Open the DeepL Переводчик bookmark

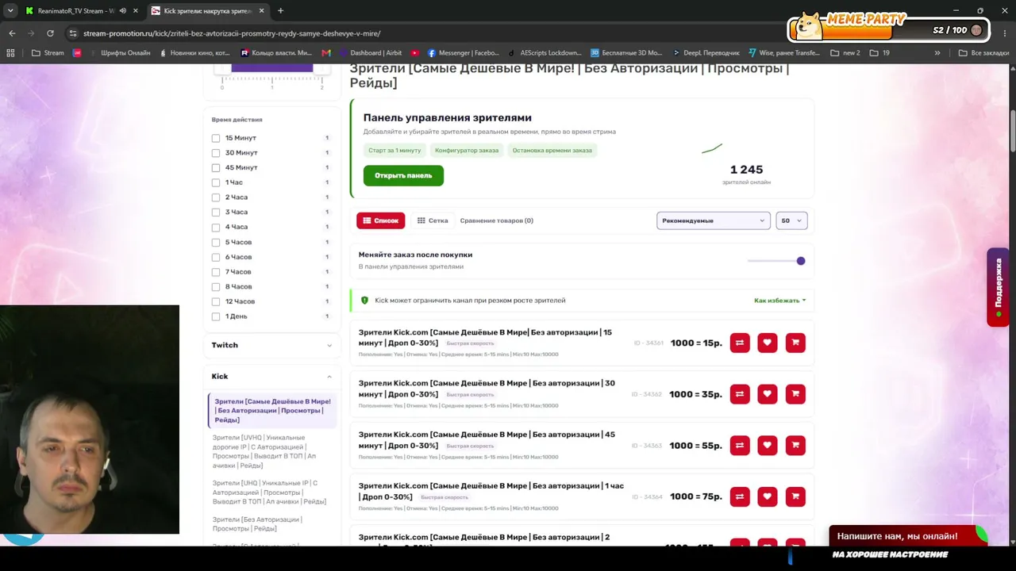(x=706, y=53)
